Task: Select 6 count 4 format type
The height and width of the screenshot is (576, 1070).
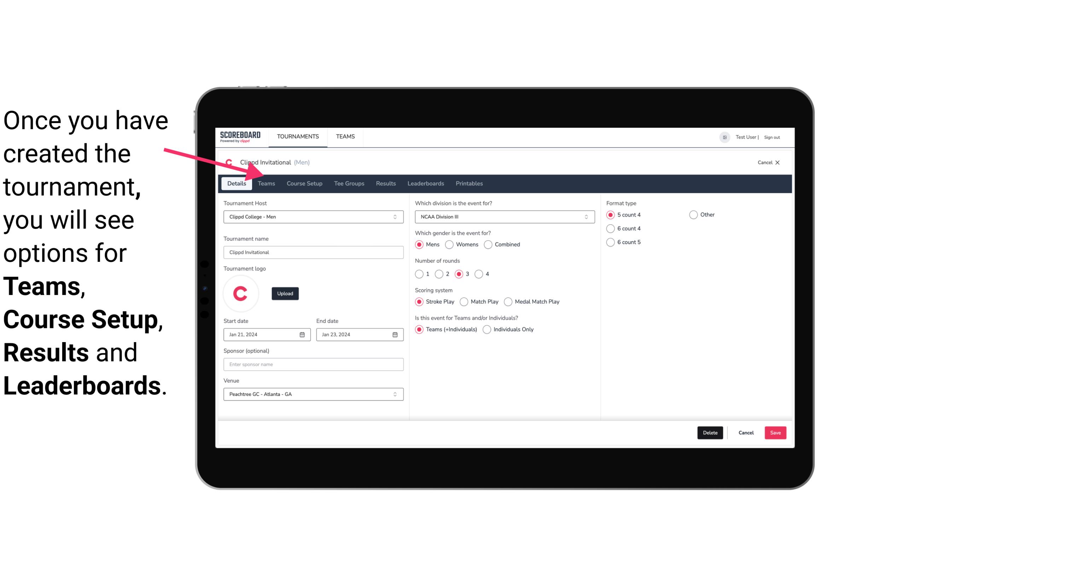Action: pyautogui.click(x=611, y=228)
